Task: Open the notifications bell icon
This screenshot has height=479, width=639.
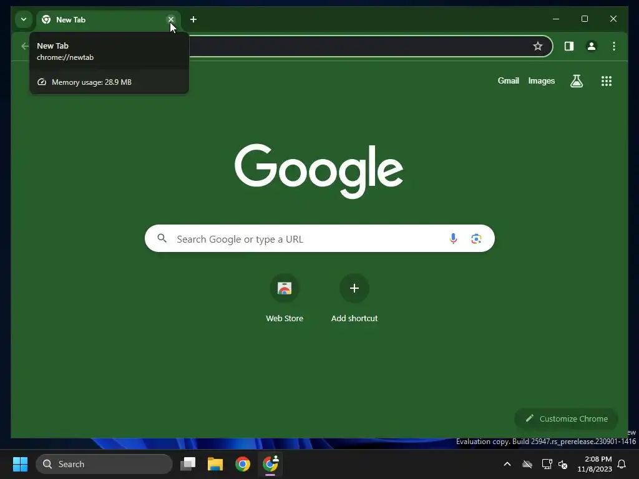Action: point(622,464)
